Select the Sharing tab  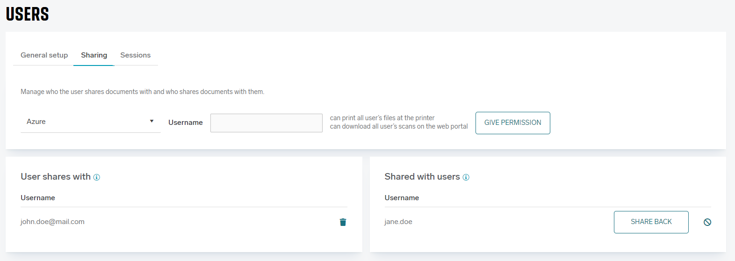(x=94, y=55)
